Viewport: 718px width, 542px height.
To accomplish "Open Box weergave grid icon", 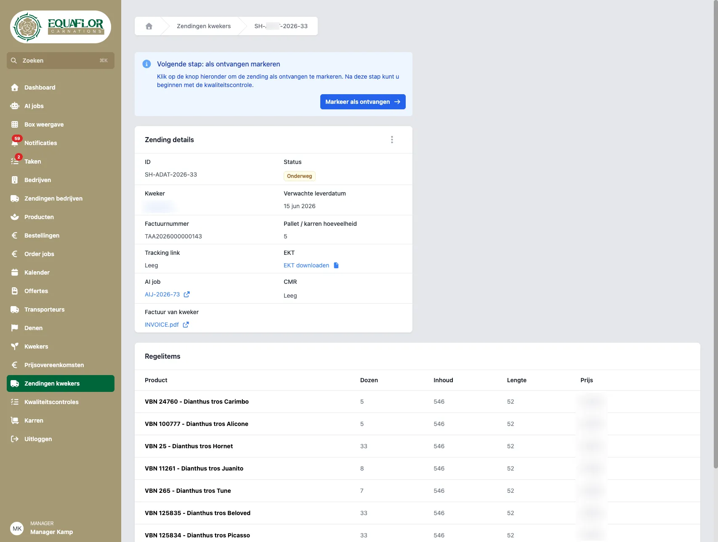I will (15, 124).
